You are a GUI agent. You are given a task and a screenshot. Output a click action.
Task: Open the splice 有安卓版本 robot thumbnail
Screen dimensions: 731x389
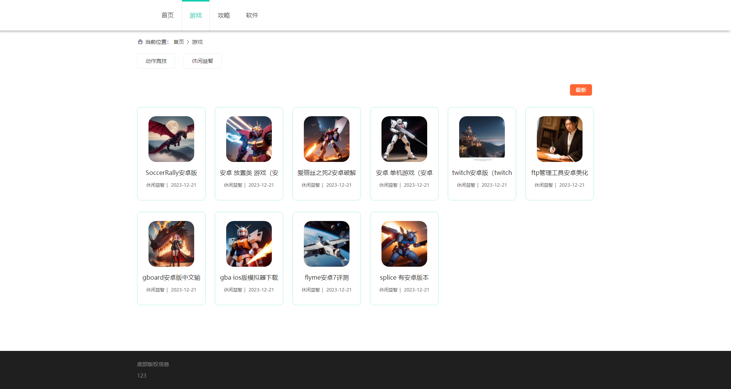pyautogui.click(x=404, y=244)
